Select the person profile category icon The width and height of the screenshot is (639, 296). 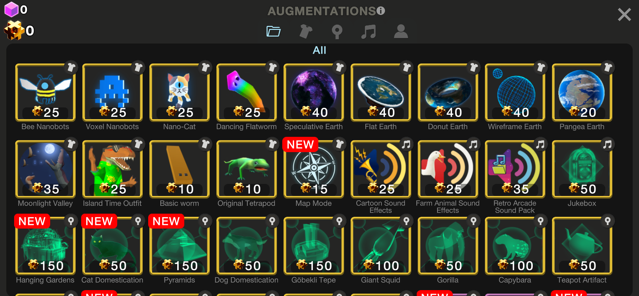point(401,31)
